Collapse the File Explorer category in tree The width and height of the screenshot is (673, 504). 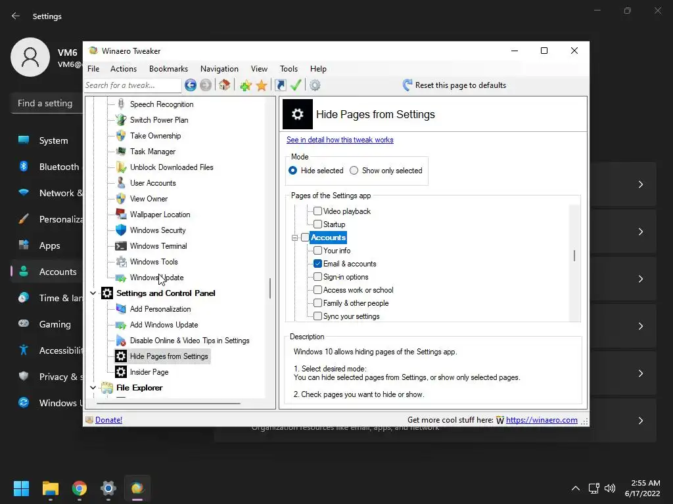coord(93,387)
